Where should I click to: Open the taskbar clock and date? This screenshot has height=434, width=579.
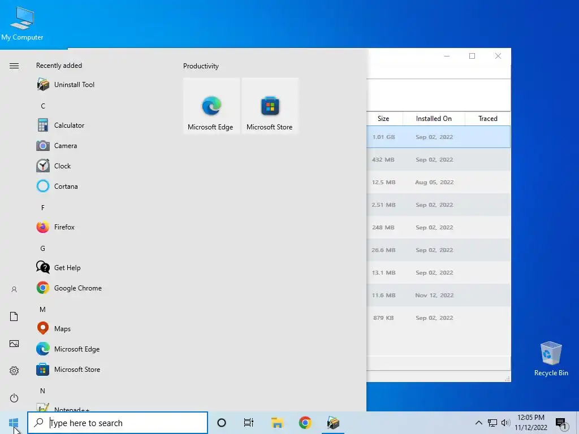click(531, 423)
